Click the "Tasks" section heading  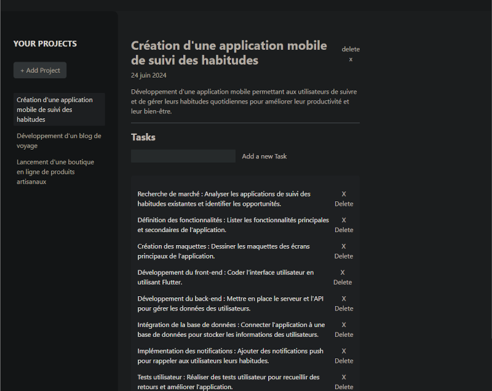coord(143,137)
